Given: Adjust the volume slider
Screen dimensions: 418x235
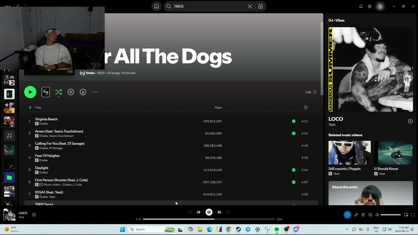Looking at the screenshot, I should pyautogui.click(x=391, y=215).
